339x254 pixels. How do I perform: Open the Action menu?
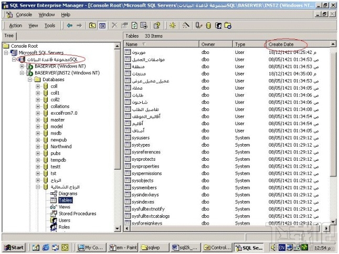point(16,26)
